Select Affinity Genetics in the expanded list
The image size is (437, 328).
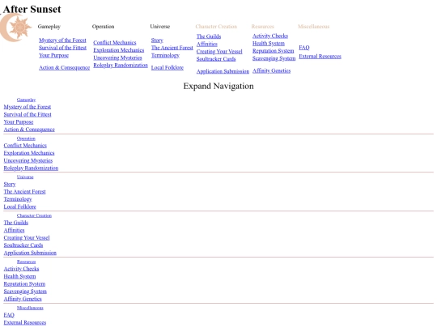(23, 299)
